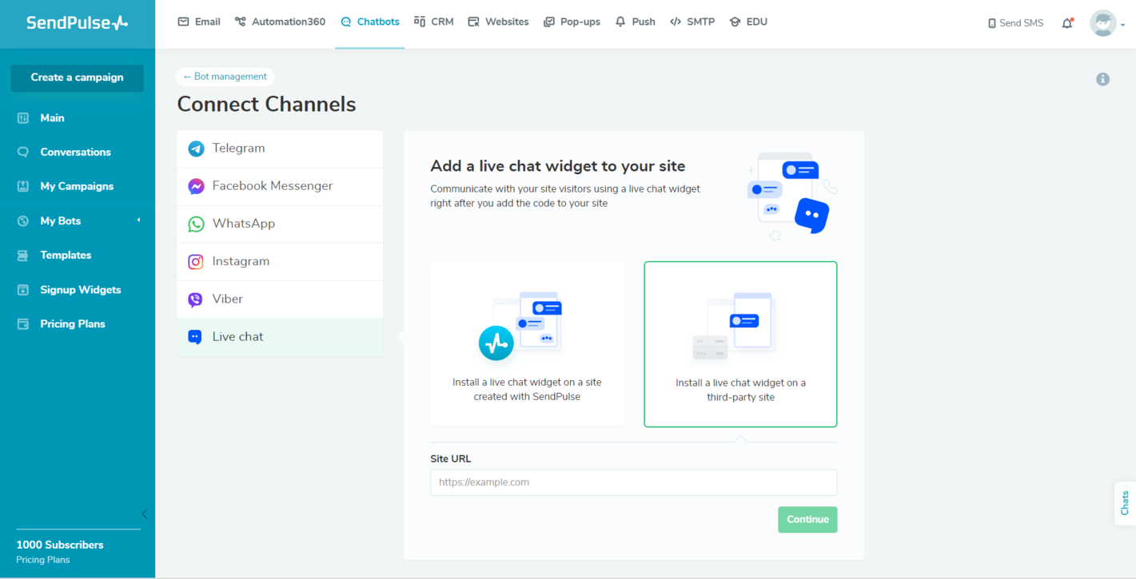Image resolution: width=1136 pixels, height=579 pixels.
Task: Click Pricing Plans link under subscribers
Action: [43, 560]
